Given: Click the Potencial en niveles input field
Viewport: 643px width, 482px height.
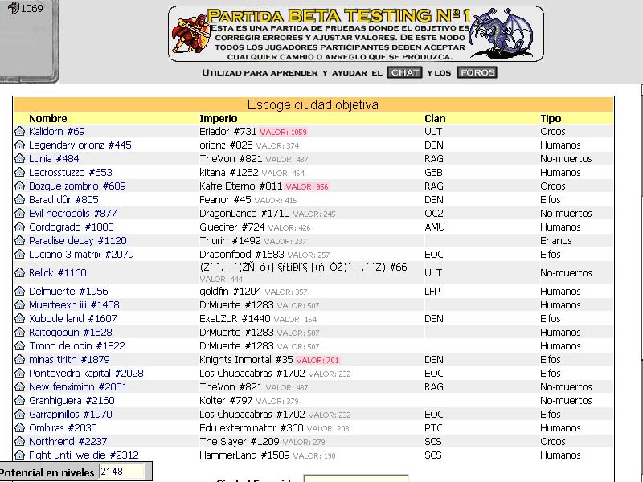Looking at the screenshot, I should click(x=121, y=472).
